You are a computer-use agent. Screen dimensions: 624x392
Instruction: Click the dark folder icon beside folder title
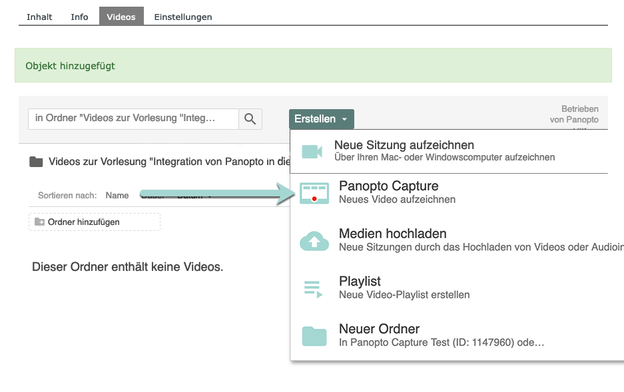click(36, 162)
